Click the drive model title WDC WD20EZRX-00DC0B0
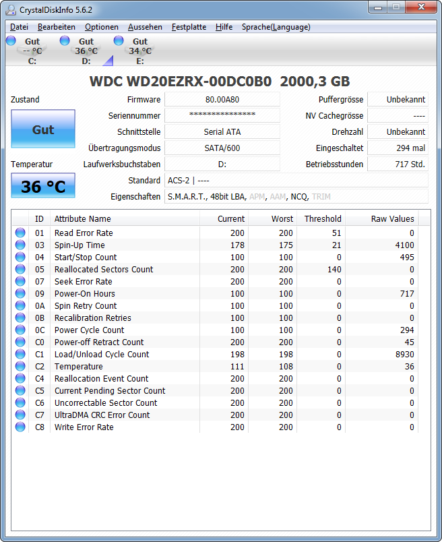 pyautogui.click(x=181, y=82)
